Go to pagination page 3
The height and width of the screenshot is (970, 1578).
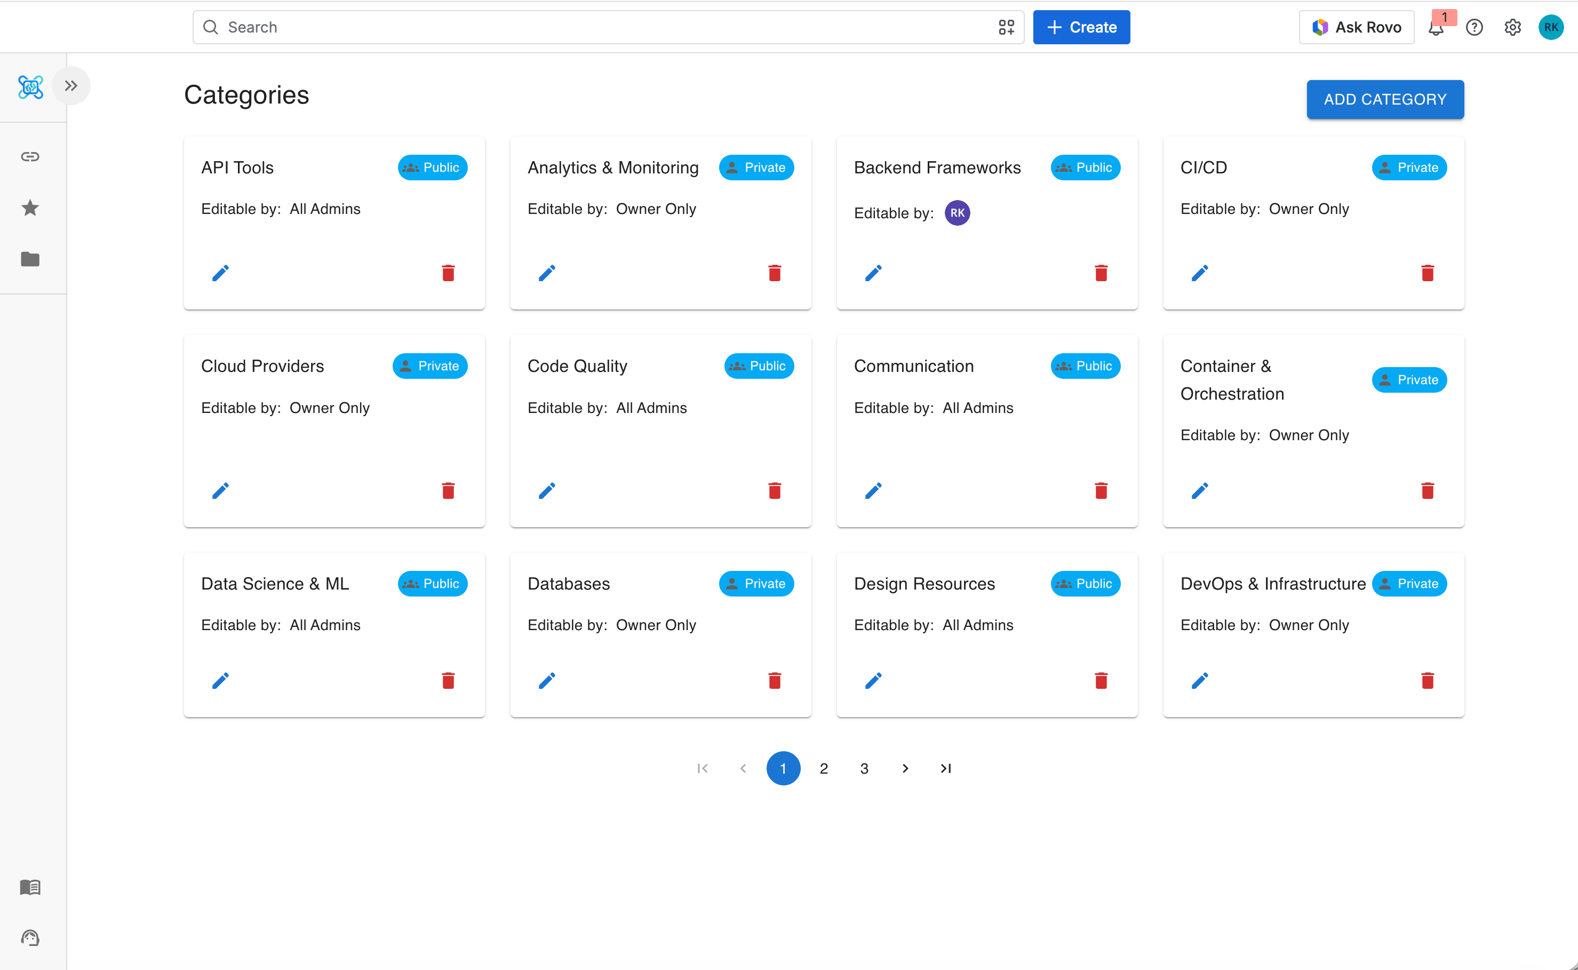(x=864, y=768)
